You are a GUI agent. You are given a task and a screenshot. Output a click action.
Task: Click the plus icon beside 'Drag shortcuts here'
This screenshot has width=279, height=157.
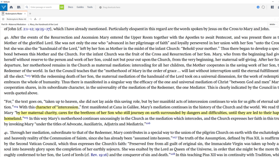[100, 7]
